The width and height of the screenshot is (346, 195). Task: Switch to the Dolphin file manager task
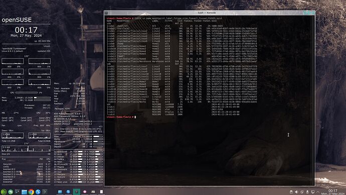(60, 191)
